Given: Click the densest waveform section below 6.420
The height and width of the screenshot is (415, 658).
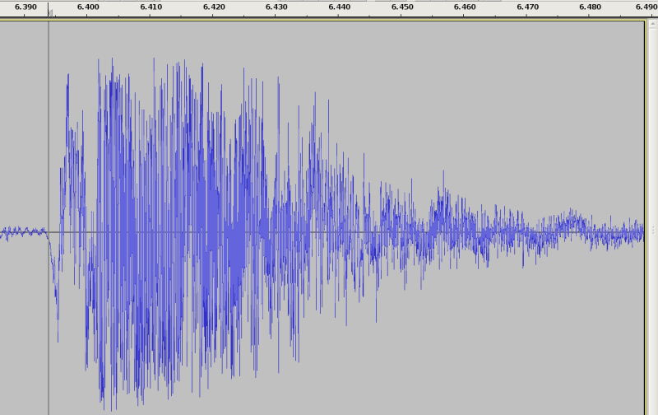Looking at the screenshot, I should pyautogui.click(x=215, y=232).
